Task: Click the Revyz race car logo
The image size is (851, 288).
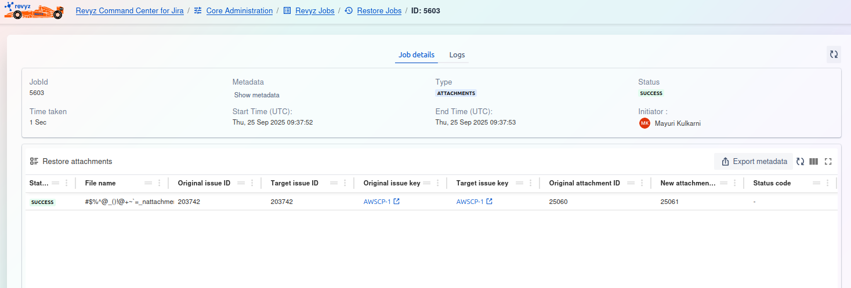Action: [x=34, y=10]
